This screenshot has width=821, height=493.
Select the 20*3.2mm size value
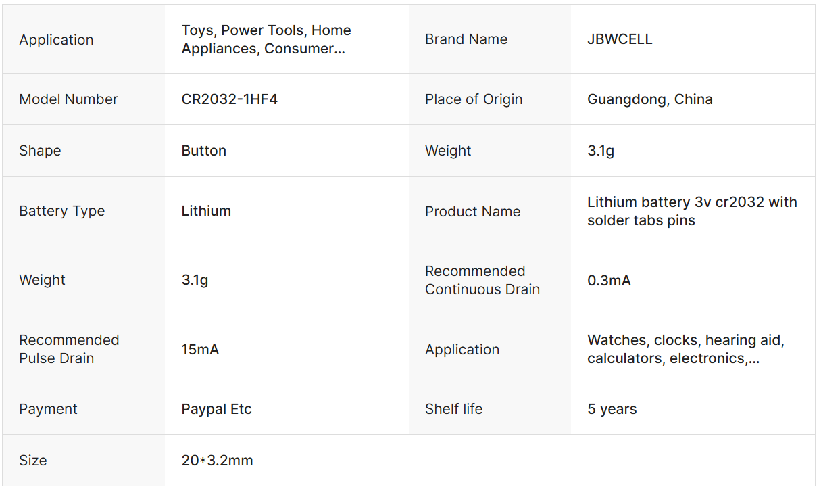(217, 461)
